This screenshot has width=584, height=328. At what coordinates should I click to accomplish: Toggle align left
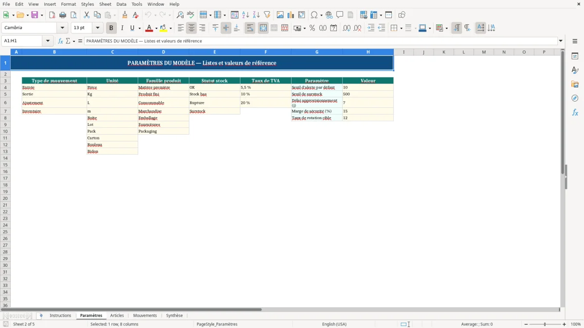(181, 28)
